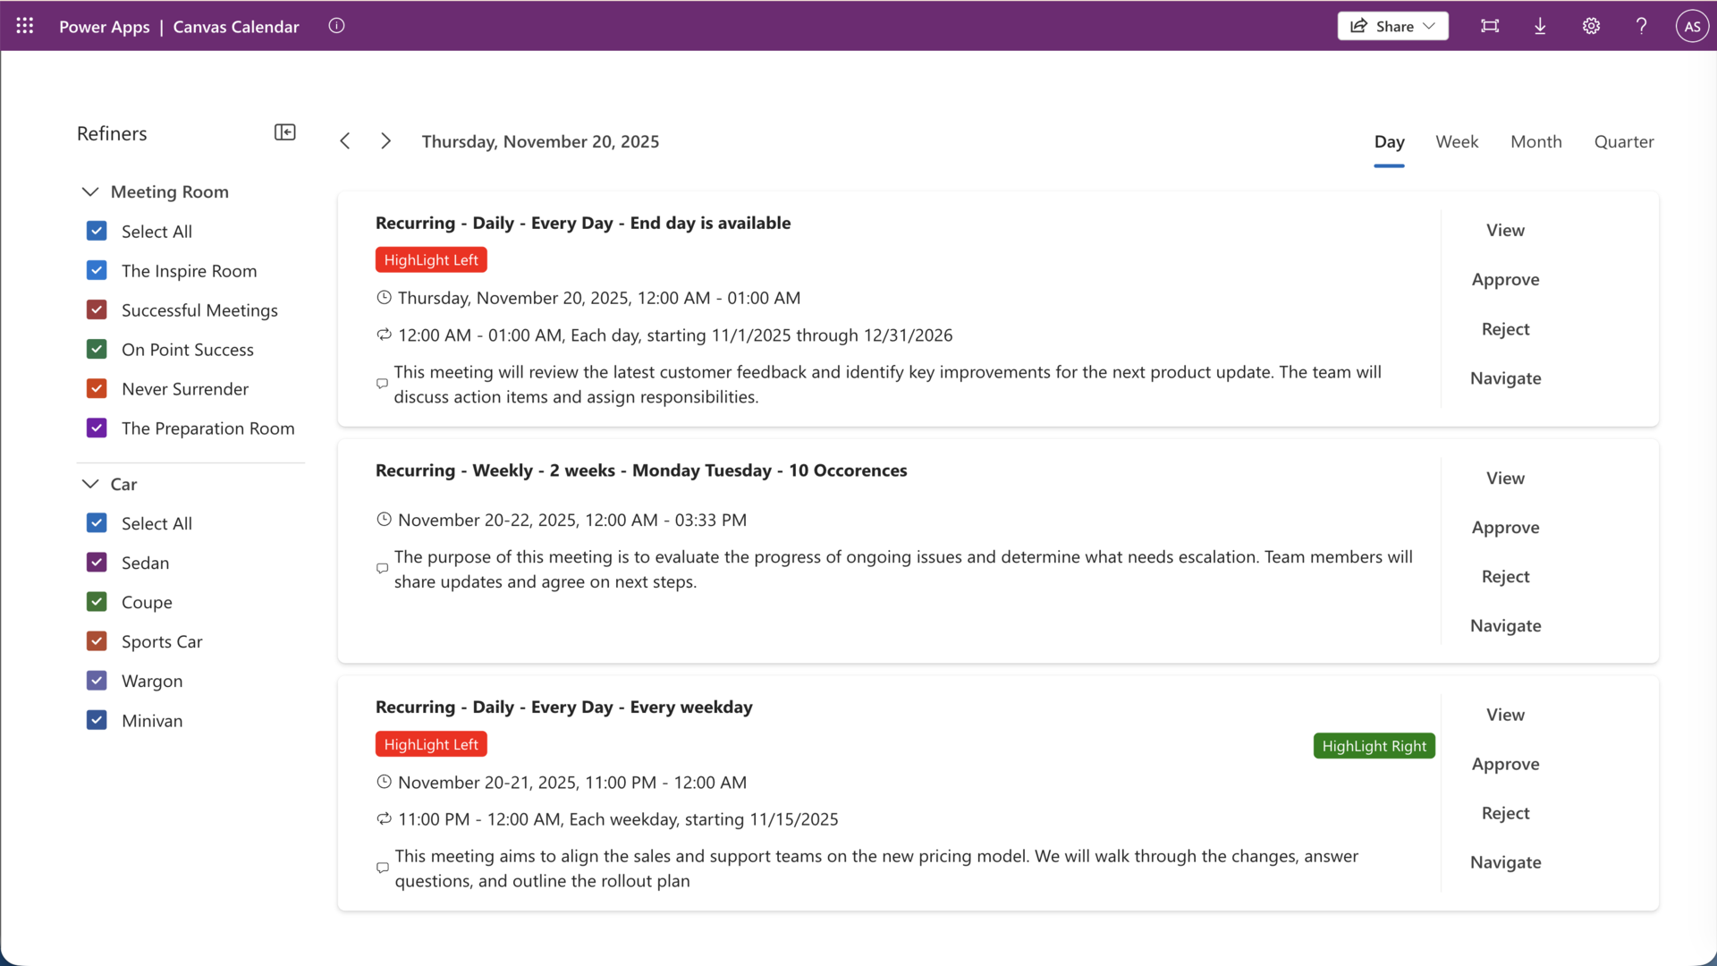Click the info icon beside Canvas Calendar
This screenshot has height=966, width=1717.
(x=336, y=26)
